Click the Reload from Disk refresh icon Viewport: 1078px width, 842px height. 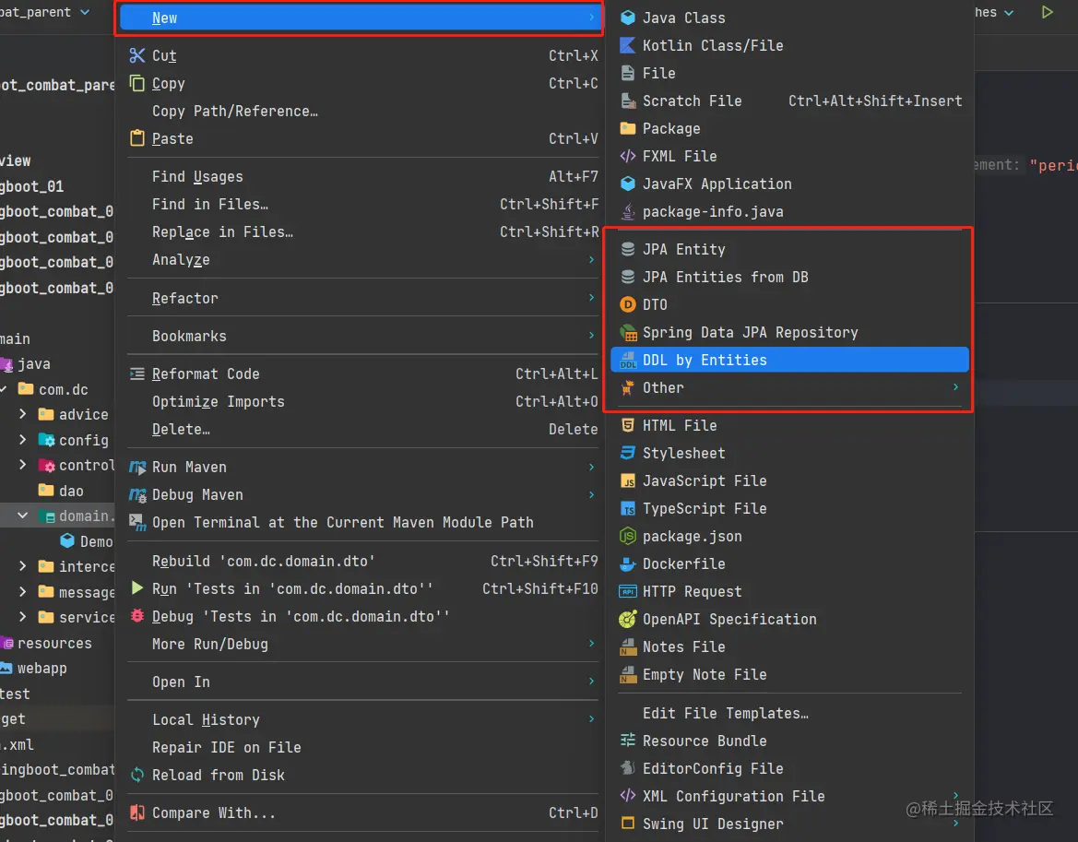click(x=137, y=775)
